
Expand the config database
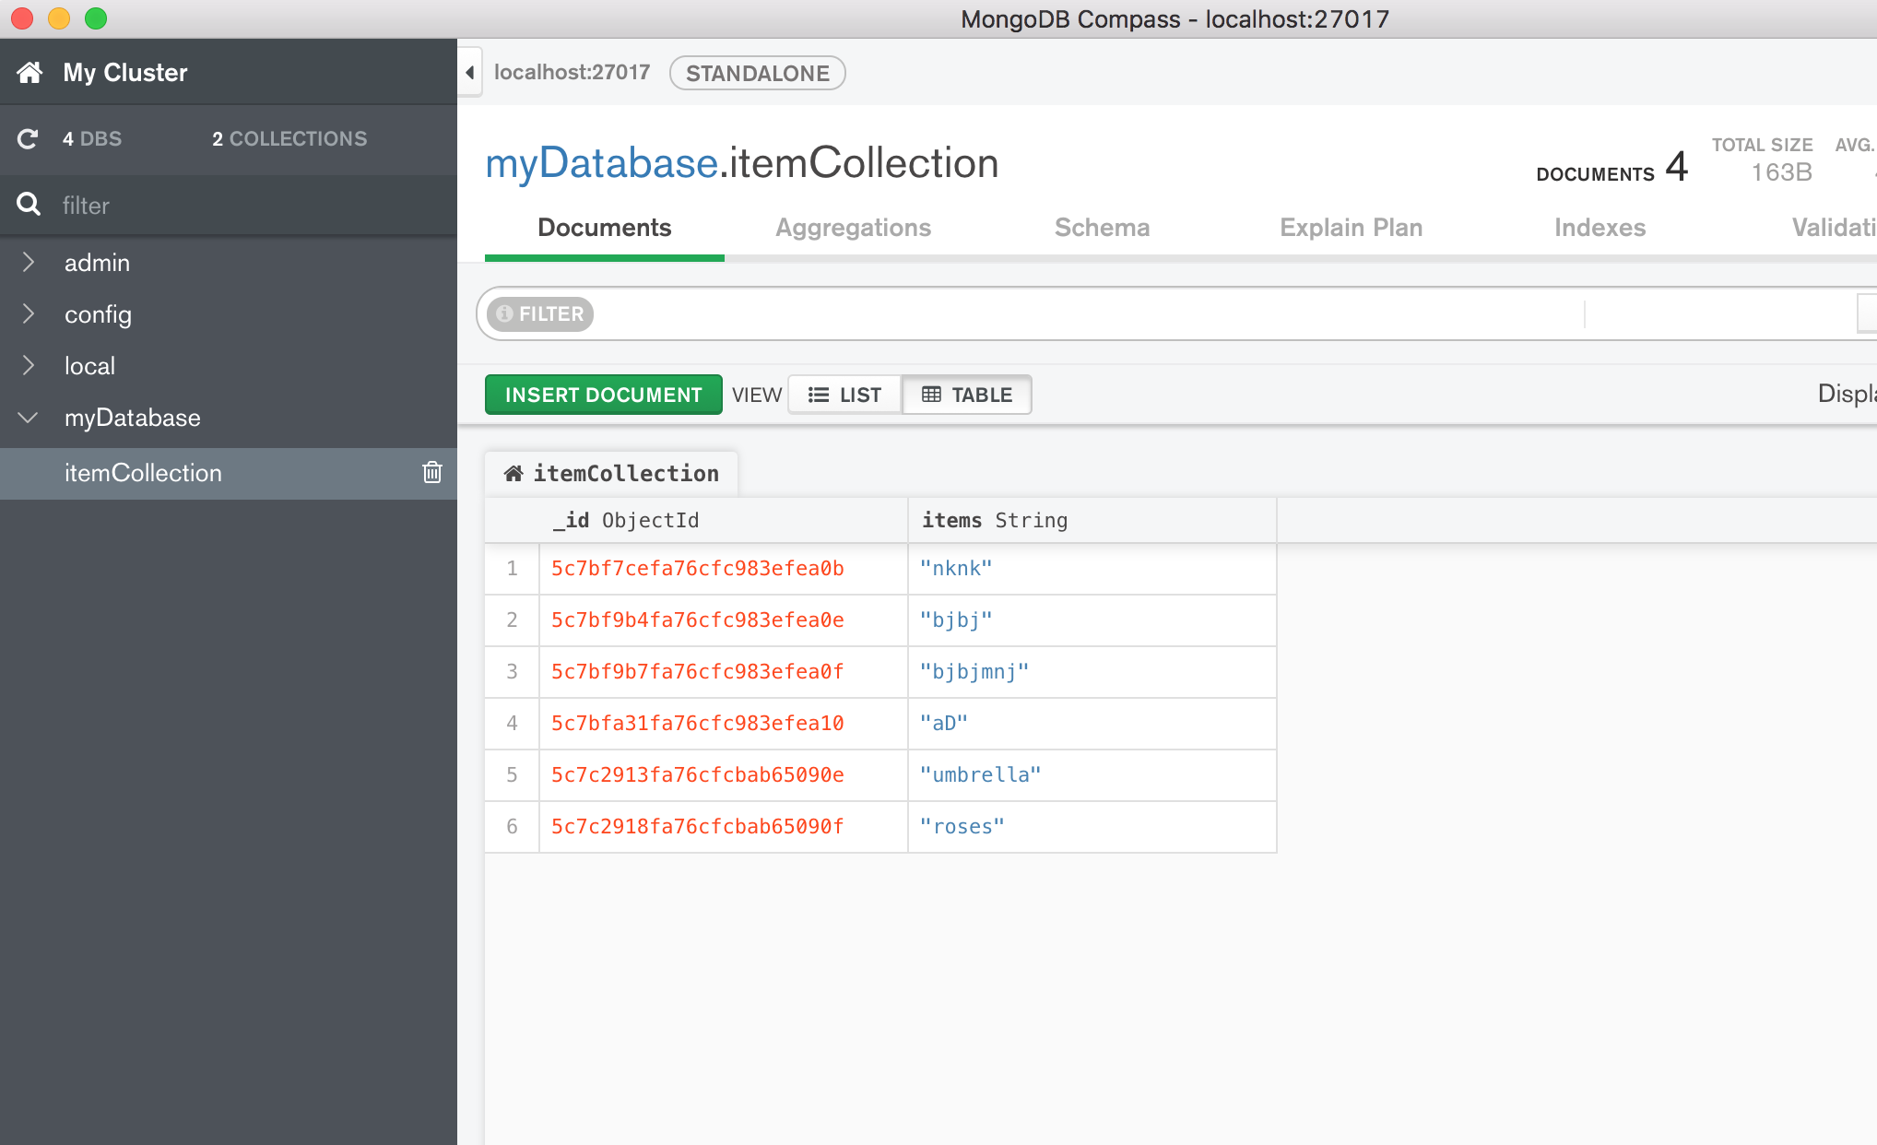click(x=29, y=314)
